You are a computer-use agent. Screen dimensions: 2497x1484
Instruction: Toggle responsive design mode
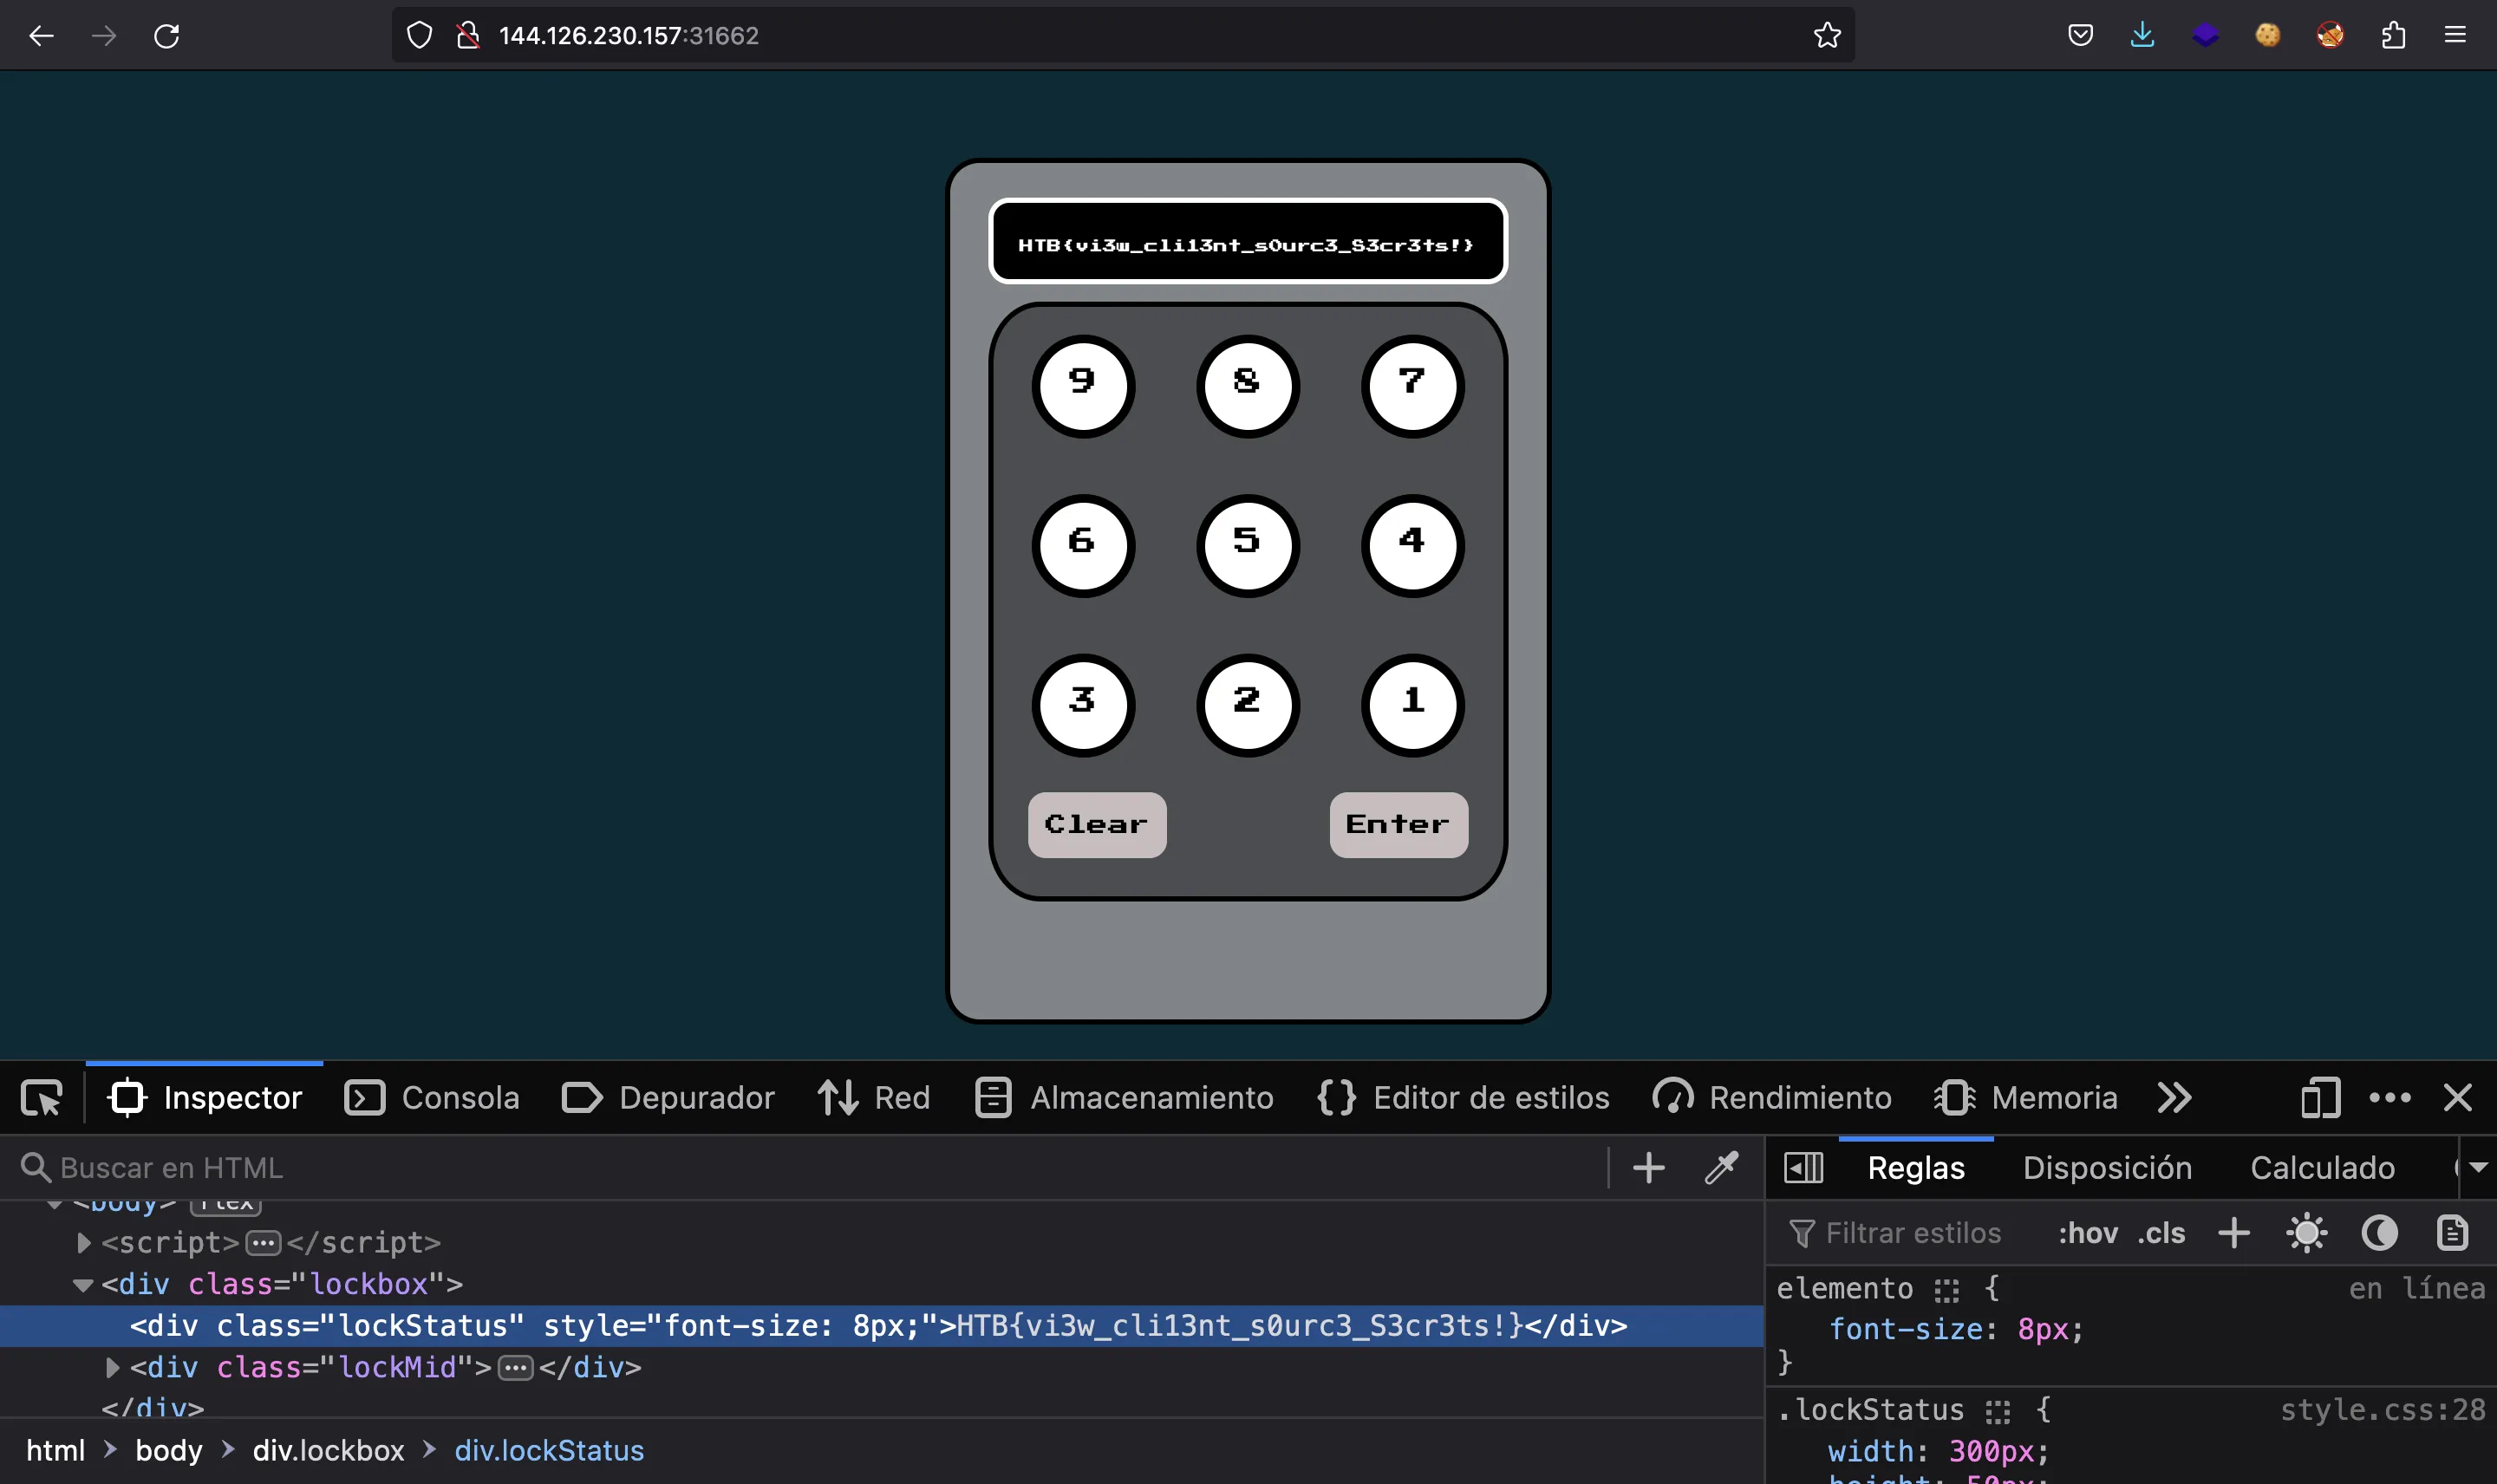2321,1098
